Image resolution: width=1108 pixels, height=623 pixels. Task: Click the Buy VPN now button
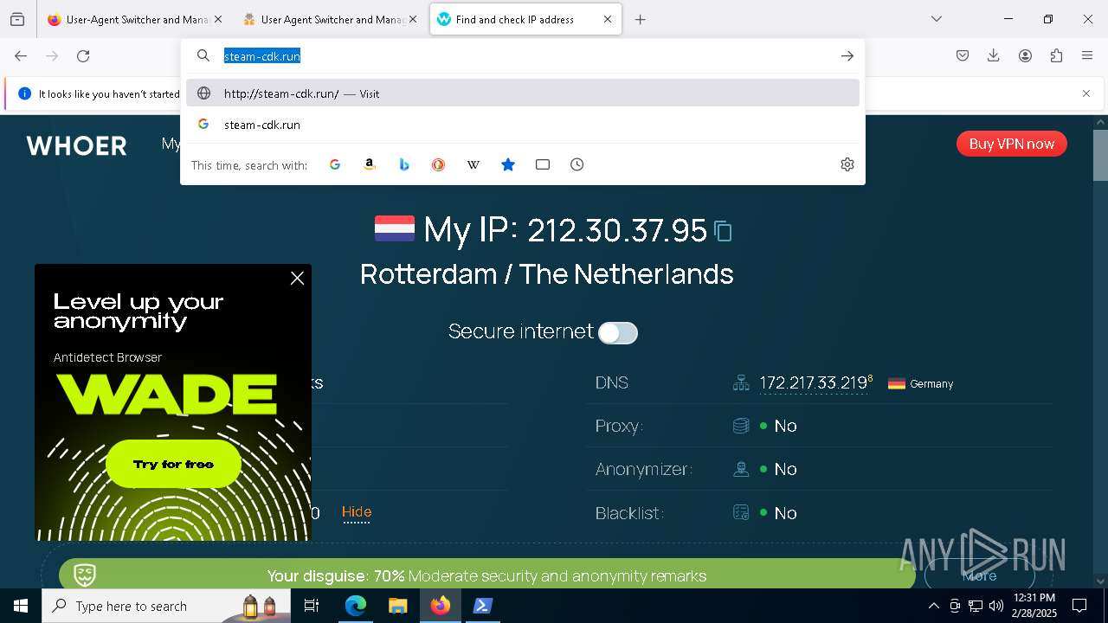click(1012, 144)
